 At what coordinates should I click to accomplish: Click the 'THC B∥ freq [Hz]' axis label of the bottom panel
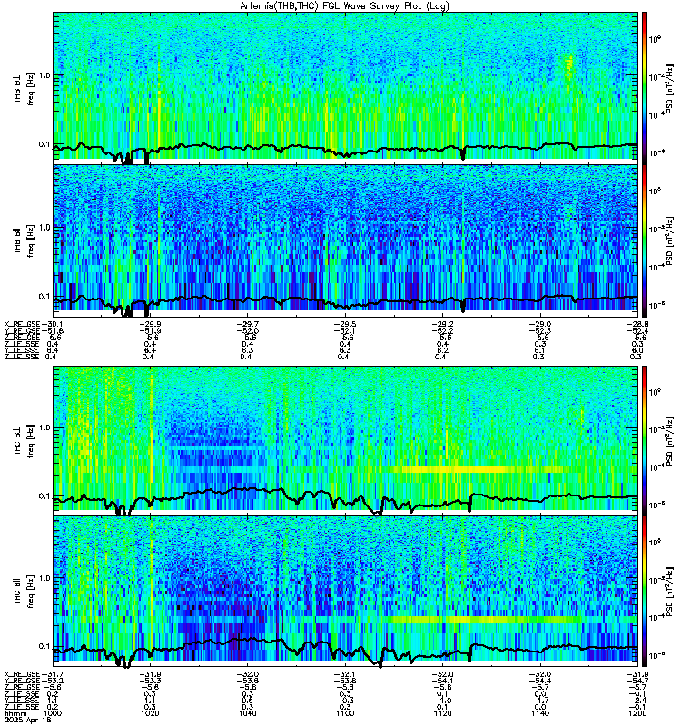coord(25,592)
